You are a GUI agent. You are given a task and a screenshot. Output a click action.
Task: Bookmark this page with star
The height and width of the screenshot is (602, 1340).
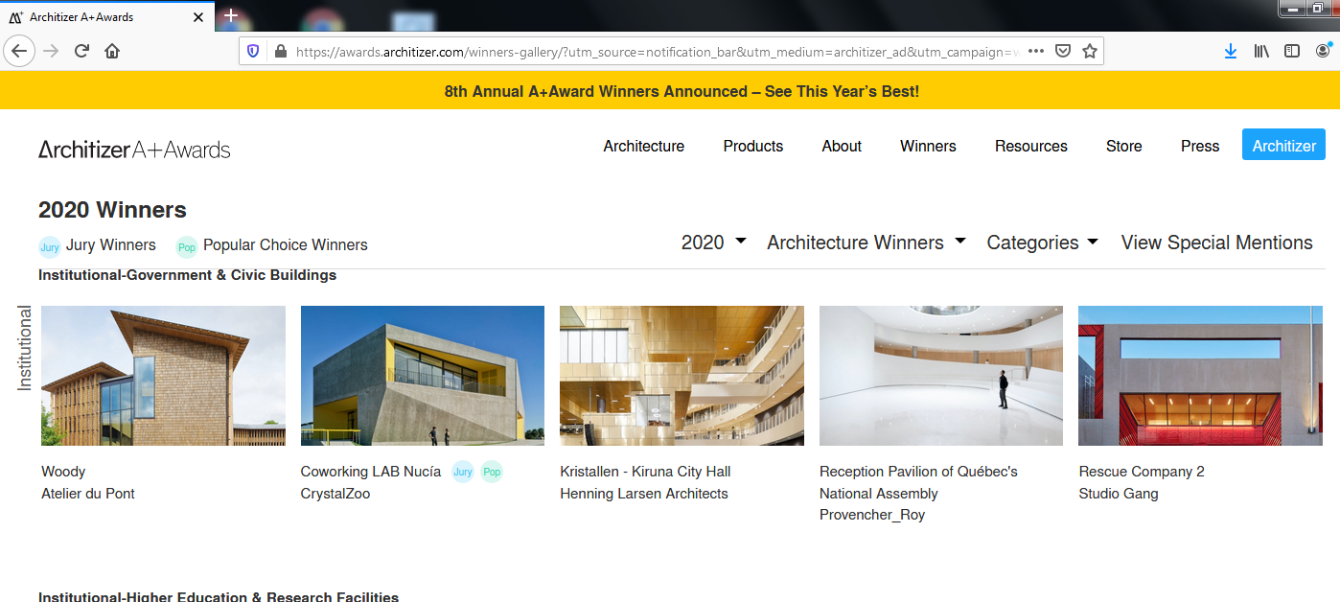click(x=1089, y=51)
